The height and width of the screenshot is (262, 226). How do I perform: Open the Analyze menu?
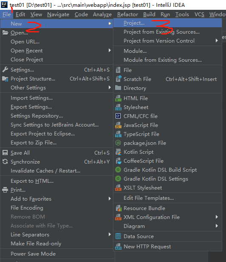(102, 14)
